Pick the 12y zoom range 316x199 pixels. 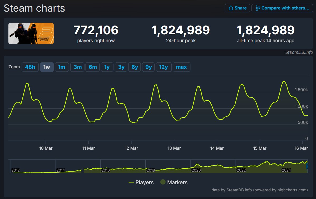(x=164, y=67)
